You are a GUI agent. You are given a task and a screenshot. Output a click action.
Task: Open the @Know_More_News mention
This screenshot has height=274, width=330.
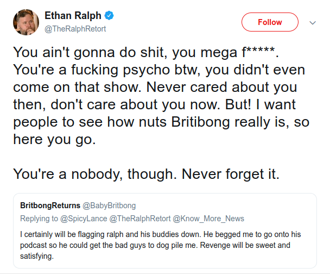208,219
